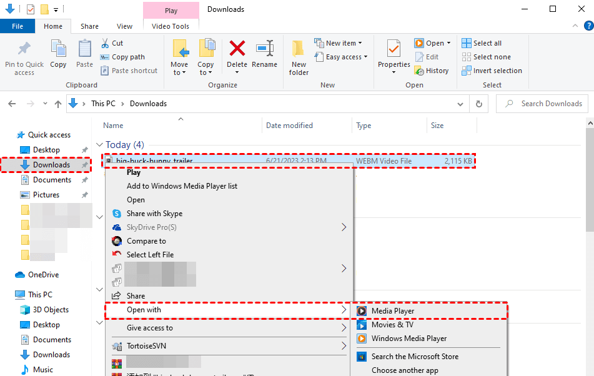Expand the Open button dropdown arrow

[x=448, y=43]
